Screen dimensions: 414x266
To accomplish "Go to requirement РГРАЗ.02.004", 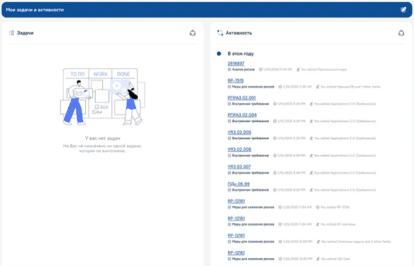I will 241,114.
